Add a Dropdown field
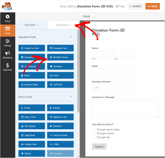Viewport: 165px width, 158px height. pos(32,57)
